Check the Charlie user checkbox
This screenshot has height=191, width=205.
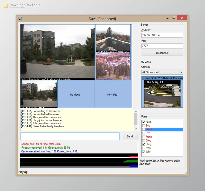click(144, 129)
